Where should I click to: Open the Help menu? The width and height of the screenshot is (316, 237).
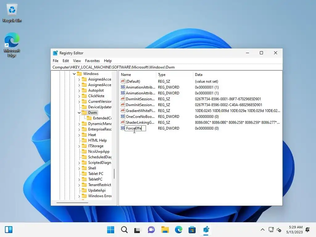pyautogui.click(x=108, y=61)
